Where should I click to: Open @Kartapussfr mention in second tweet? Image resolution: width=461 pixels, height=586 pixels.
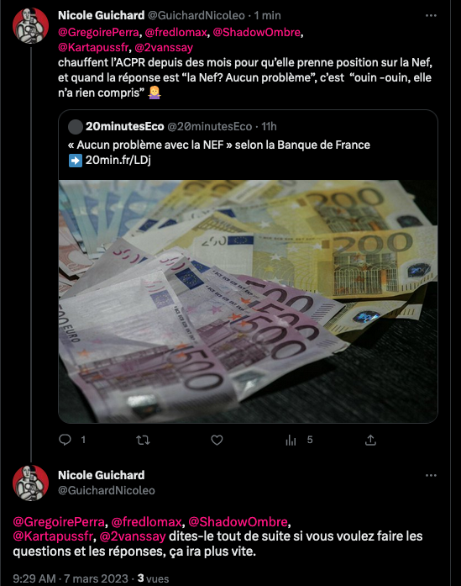53,536
